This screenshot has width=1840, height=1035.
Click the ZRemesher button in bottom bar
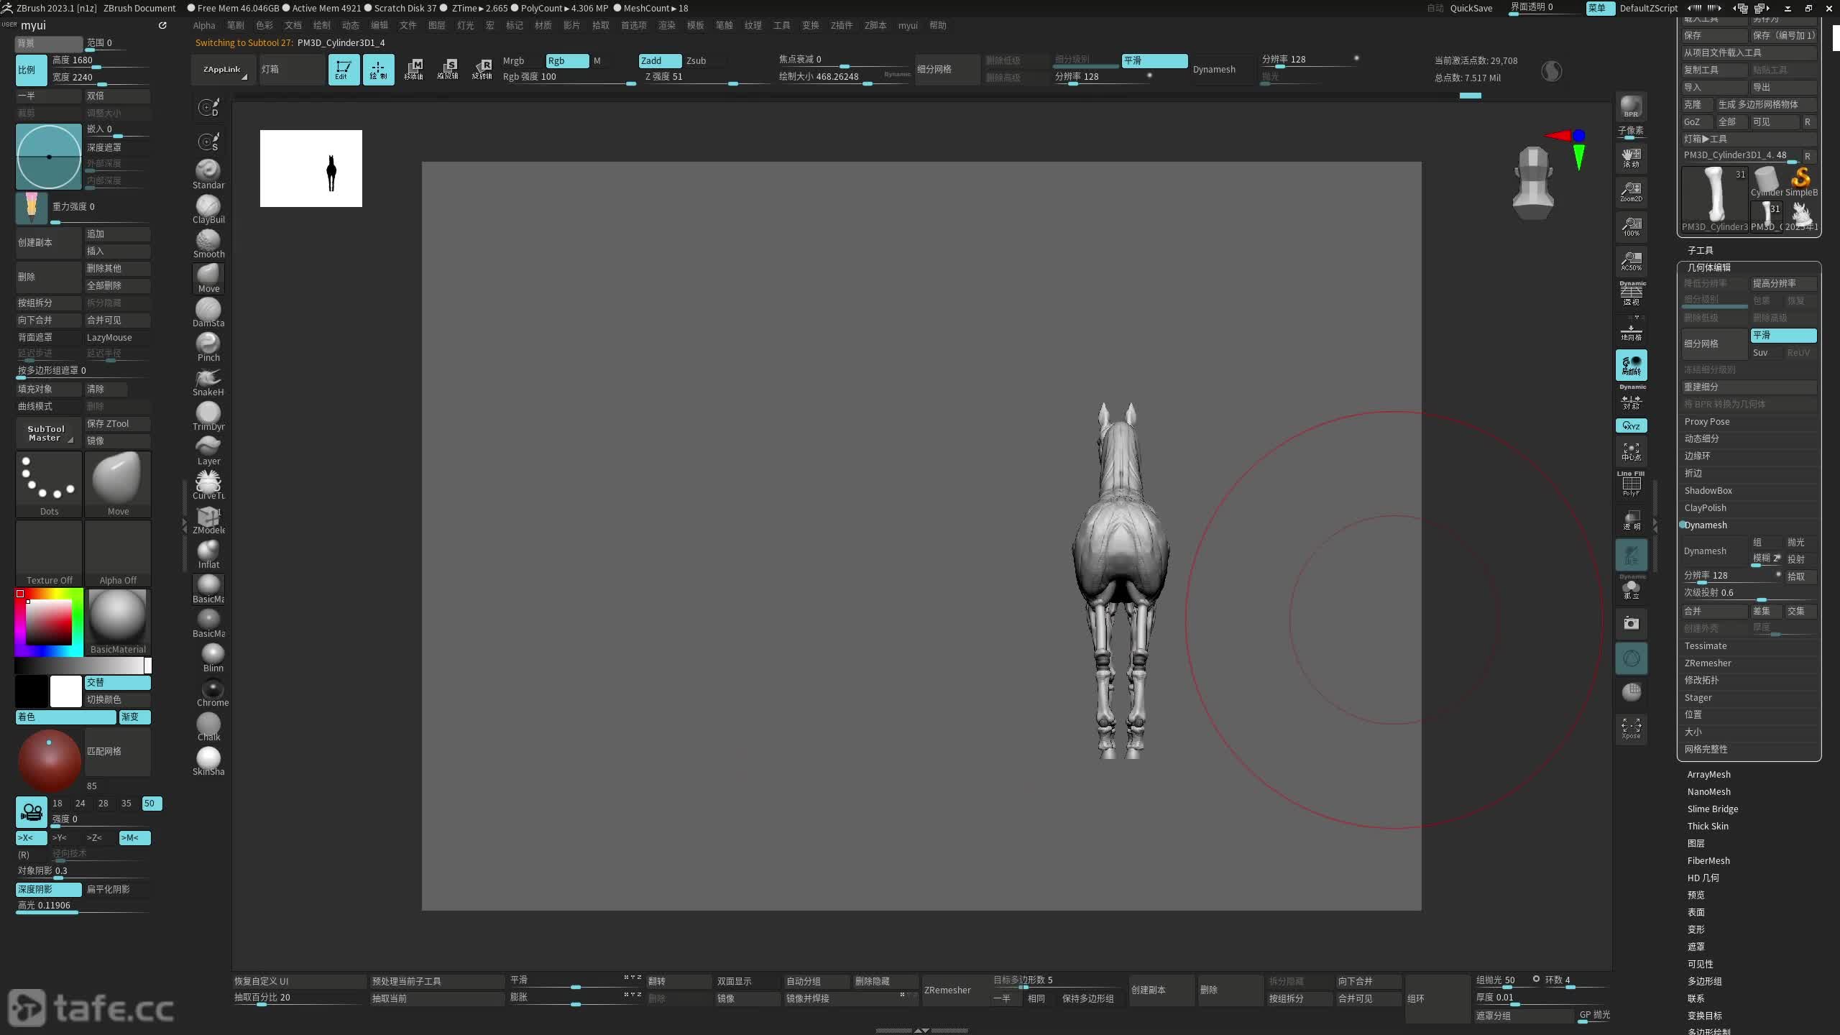947,990
